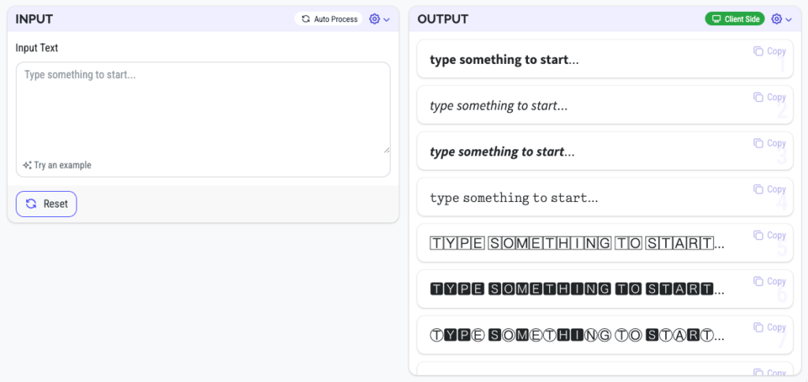Expand the OUTPUT settings chevron
The height and width of the screenshot is (382, 808).
pyautogui.click(x=788, y=20)
